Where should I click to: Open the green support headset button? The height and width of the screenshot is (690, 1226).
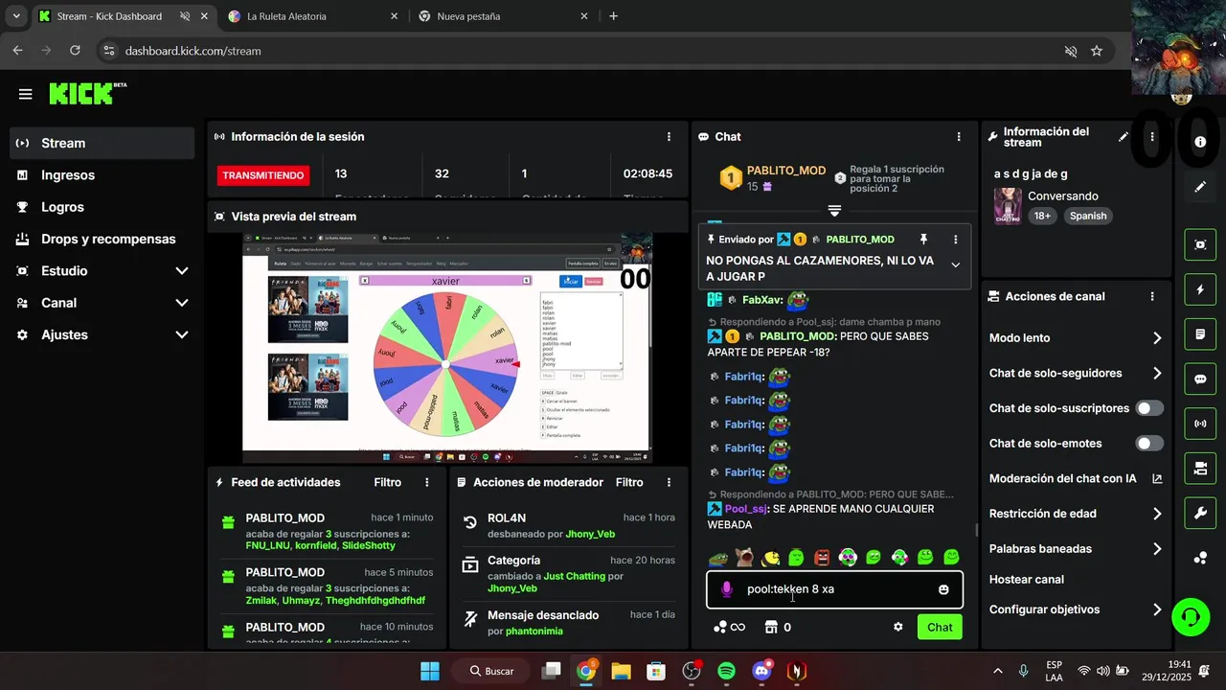click(1192, 616)
